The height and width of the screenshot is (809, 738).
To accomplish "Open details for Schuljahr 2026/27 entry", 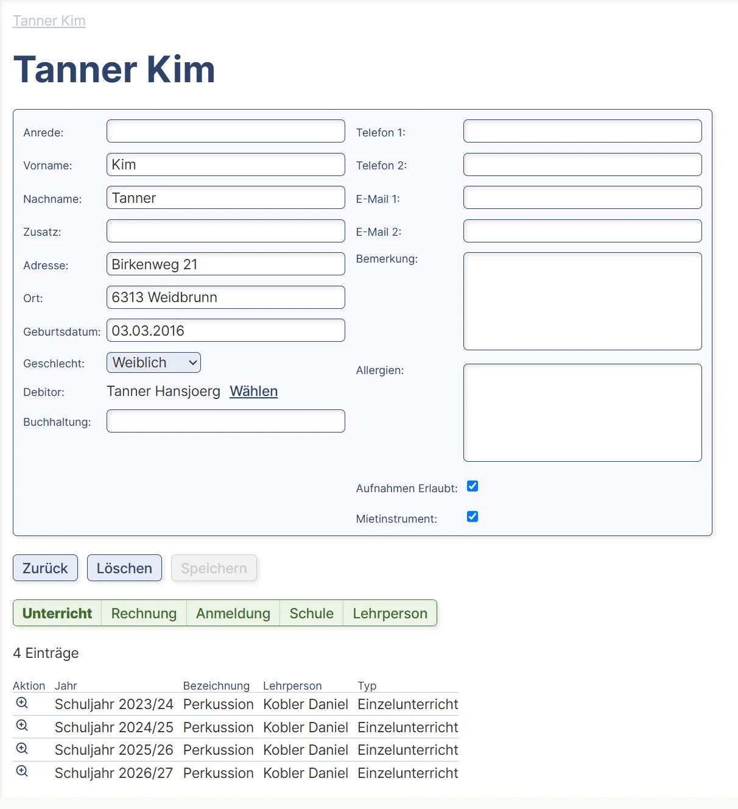I will click(22, 771).
